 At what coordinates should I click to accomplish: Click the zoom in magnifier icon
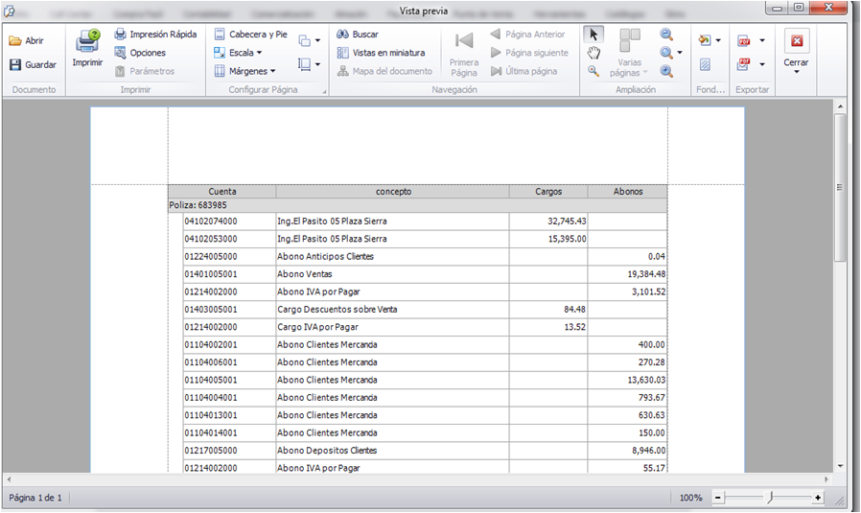pyautogui.click(x=666, y=71)
